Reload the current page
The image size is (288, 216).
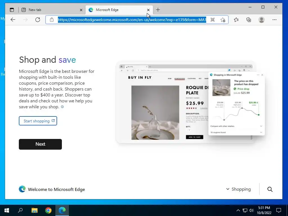point(38,20)
